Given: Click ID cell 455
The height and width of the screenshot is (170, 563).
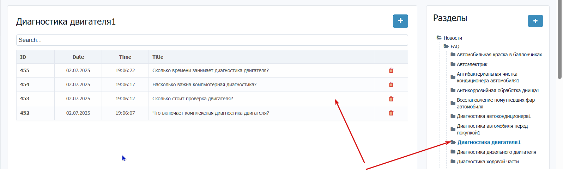Looking at the screenshot, I should [x=25, y=70].
